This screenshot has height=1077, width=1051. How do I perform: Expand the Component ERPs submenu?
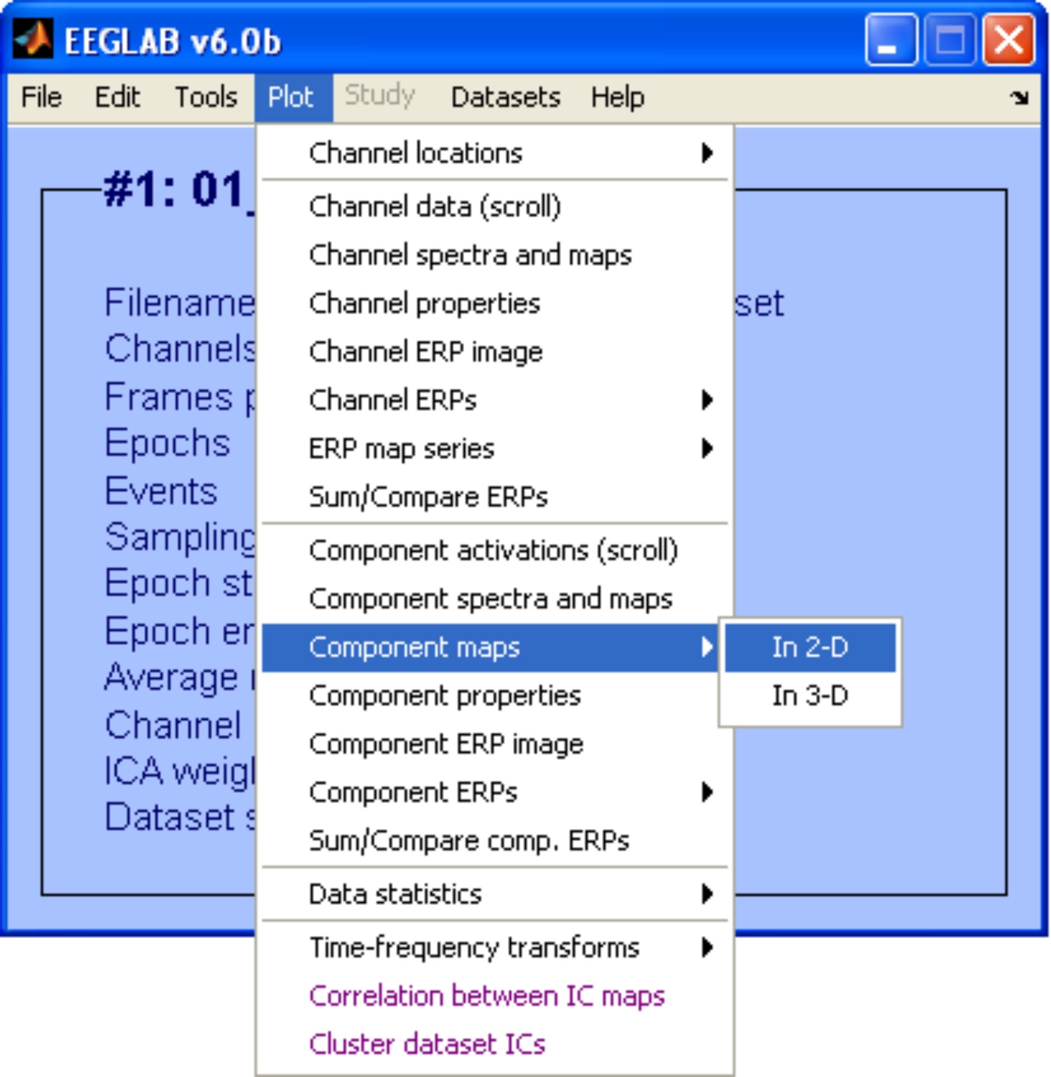click(x=493, y=792)
